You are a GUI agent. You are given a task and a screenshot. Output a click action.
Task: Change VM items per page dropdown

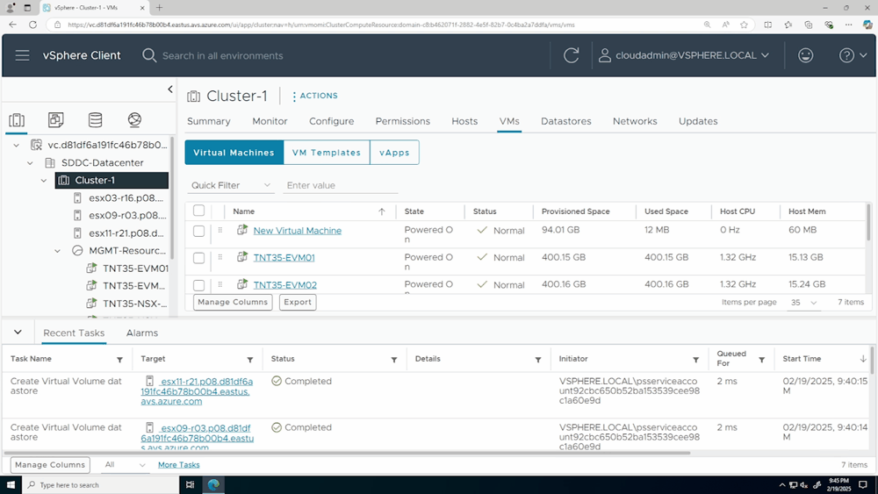pyautogui.click(x=804, y=302)
